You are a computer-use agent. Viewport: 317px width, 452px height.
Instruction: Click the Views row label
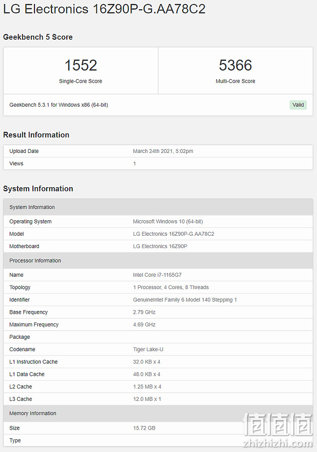point(16,163)
